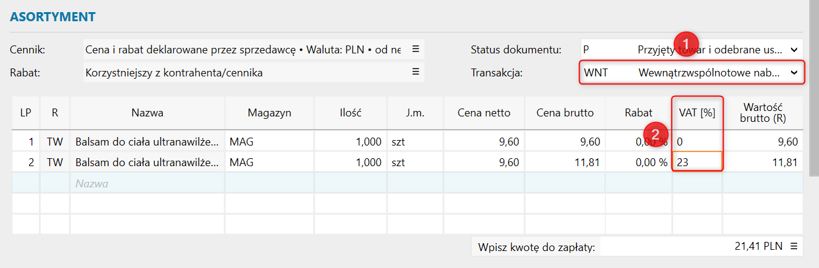Edit the VAT cell containing 23
The image size is (819, 268).
coord(697,162)
